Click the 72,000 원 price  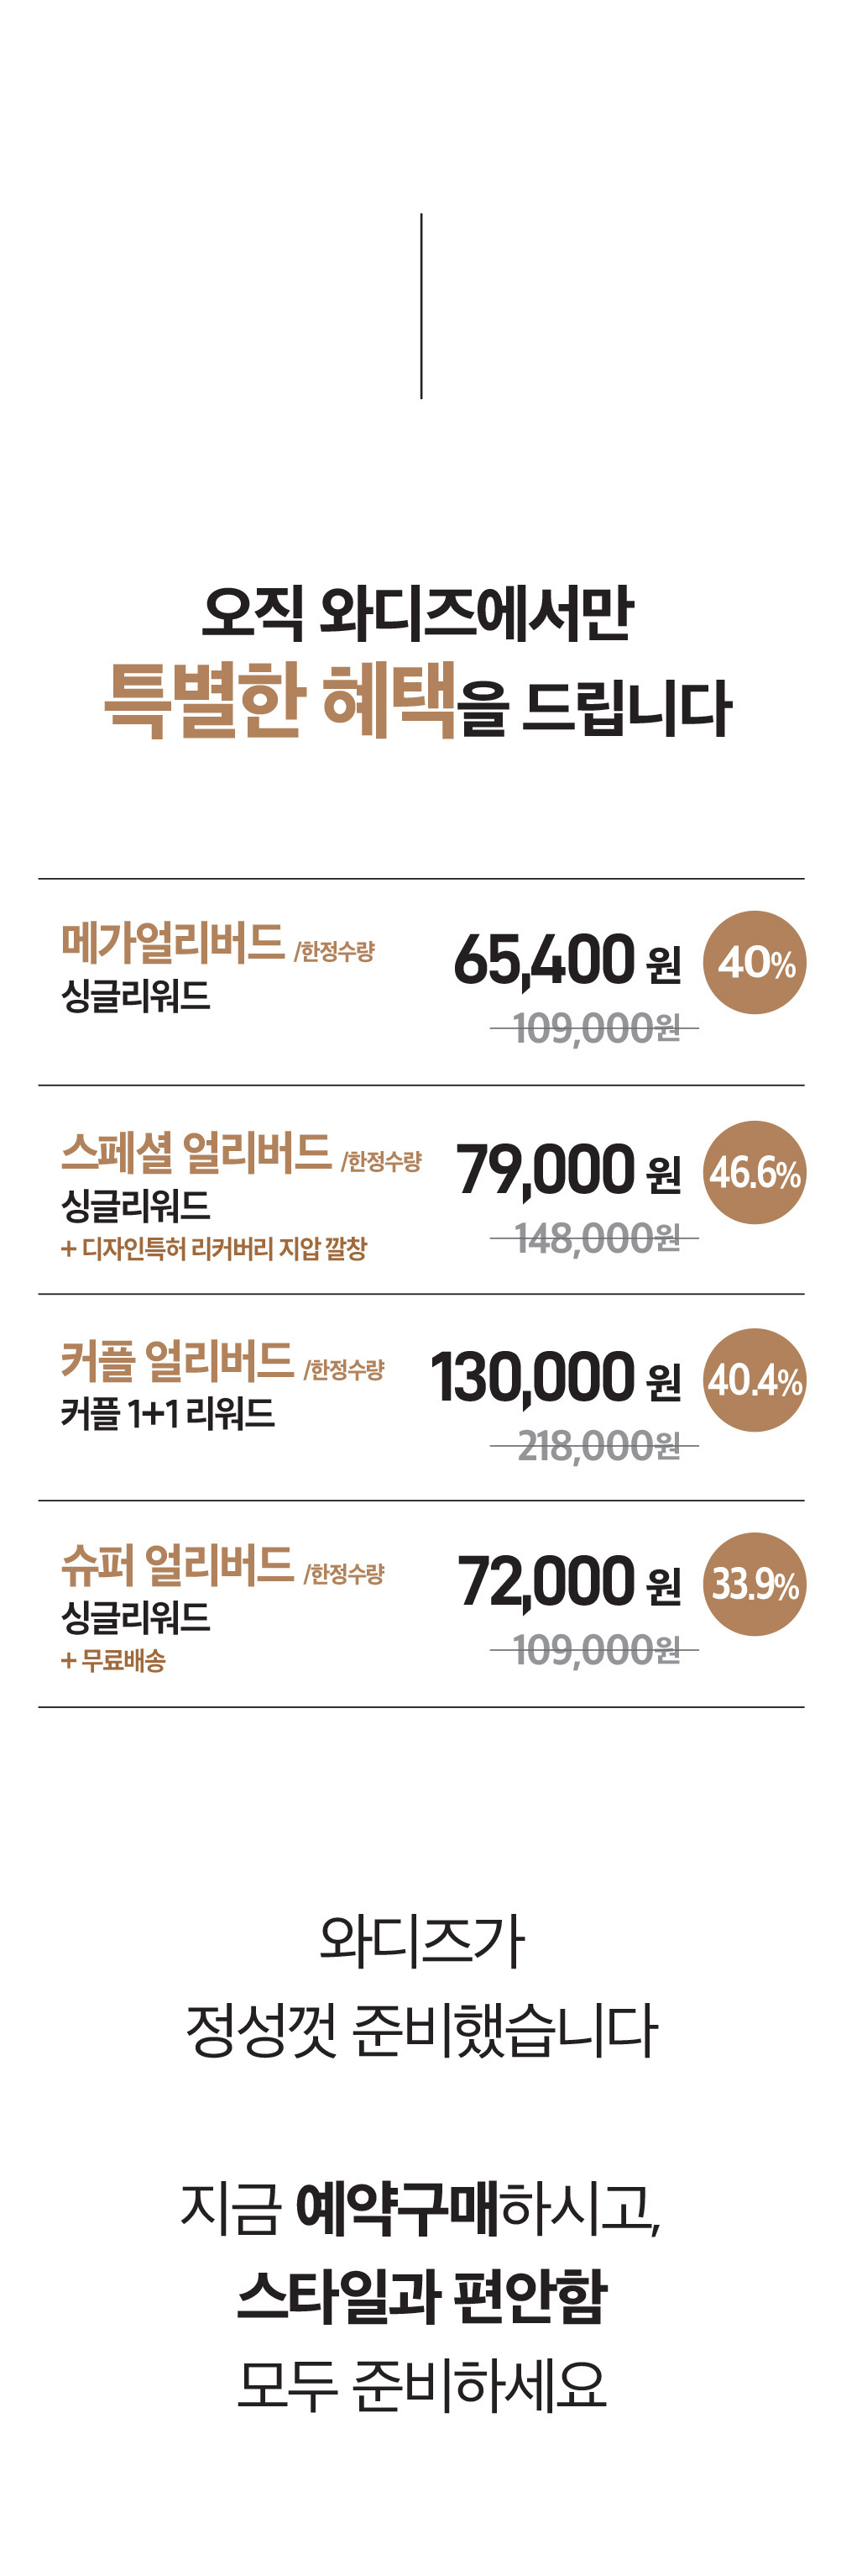(568, 1582)
